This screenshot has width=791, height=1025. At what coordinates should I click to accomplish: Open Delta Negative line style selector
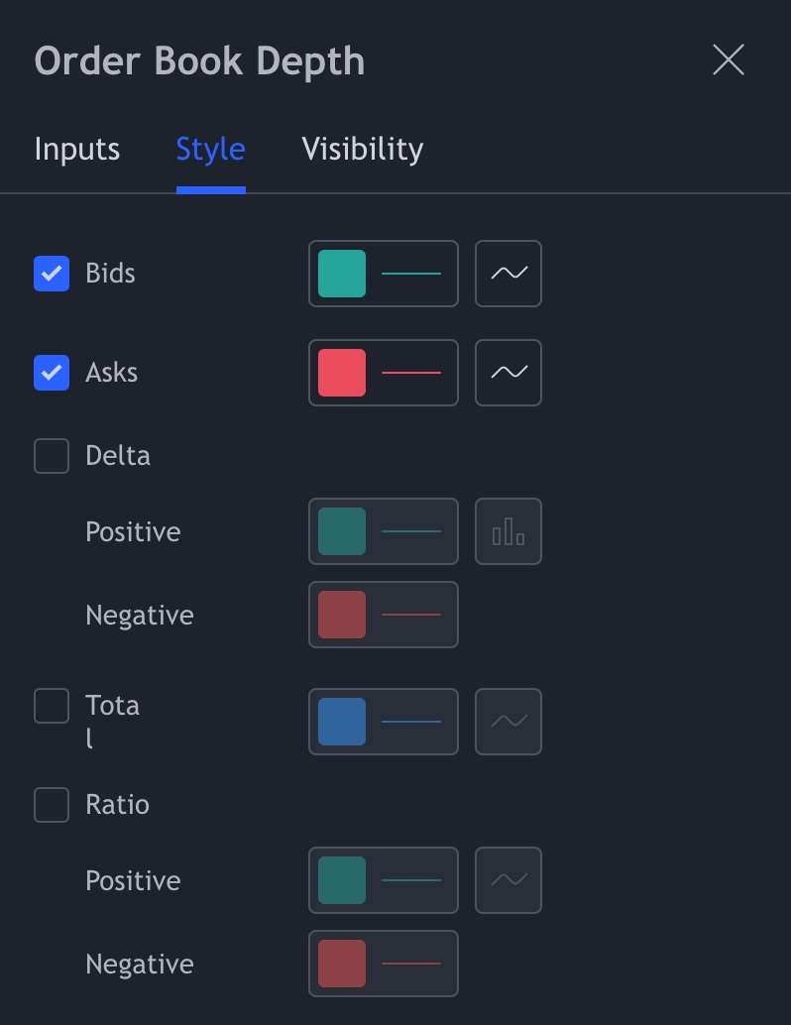[411, 615]
